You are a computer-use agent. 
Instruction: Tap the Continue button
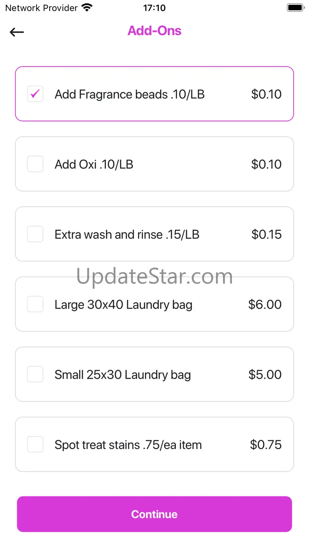click(154, 514)
